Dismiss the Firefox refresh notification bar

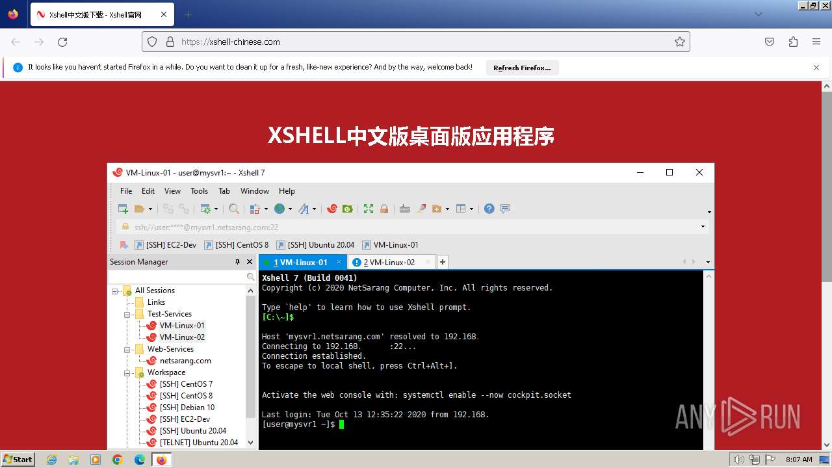pyautogui.click(x=816, y=68)
